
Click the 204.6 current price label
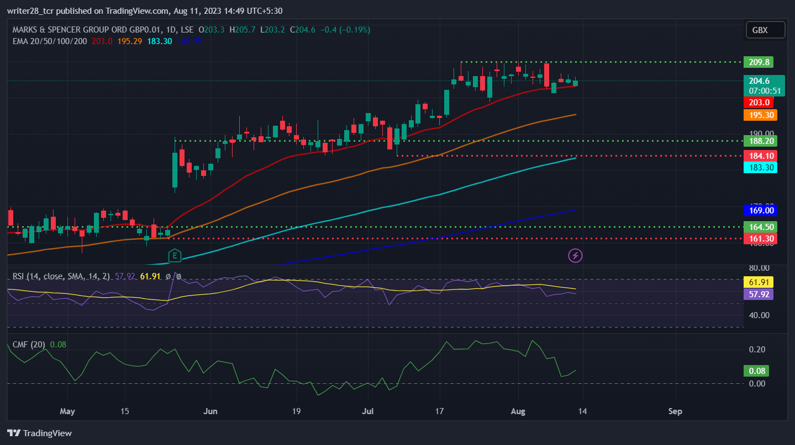coord(763,81)
